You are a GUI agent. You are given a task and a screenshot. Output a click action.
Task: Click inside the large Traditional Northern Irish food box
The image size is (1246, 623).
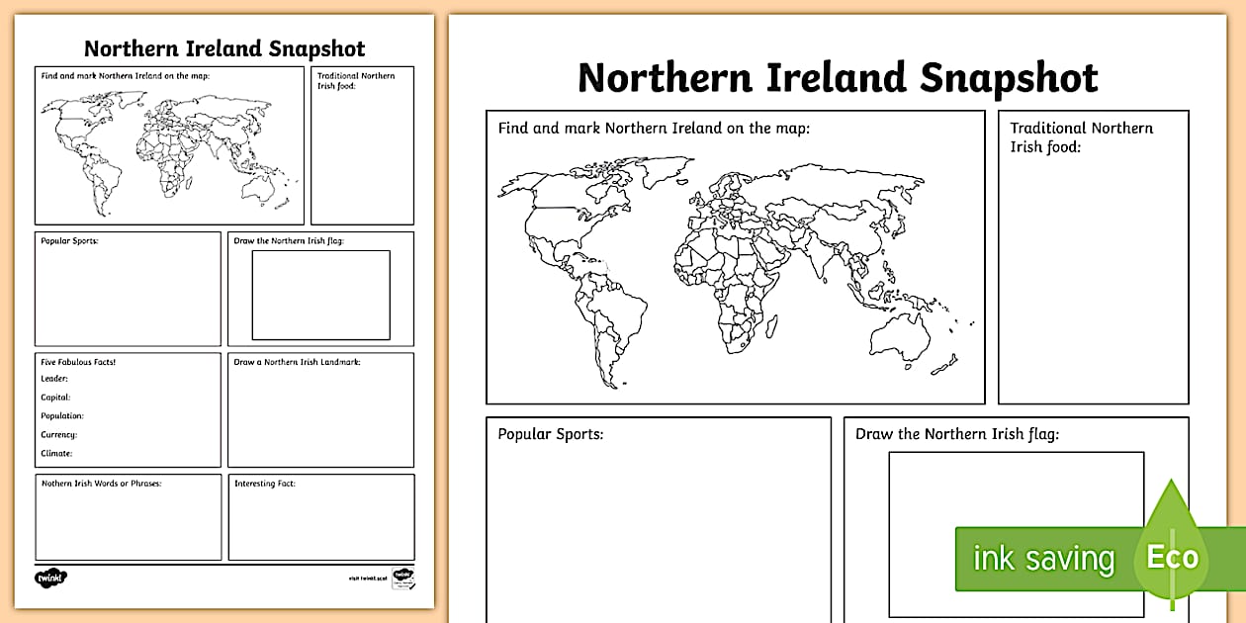click(x=1093, y=277)
